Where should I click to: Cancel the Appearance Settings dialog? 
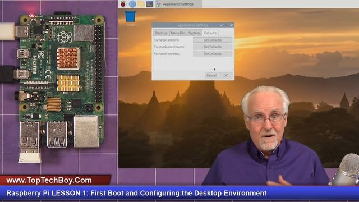[x=211, y=75]
